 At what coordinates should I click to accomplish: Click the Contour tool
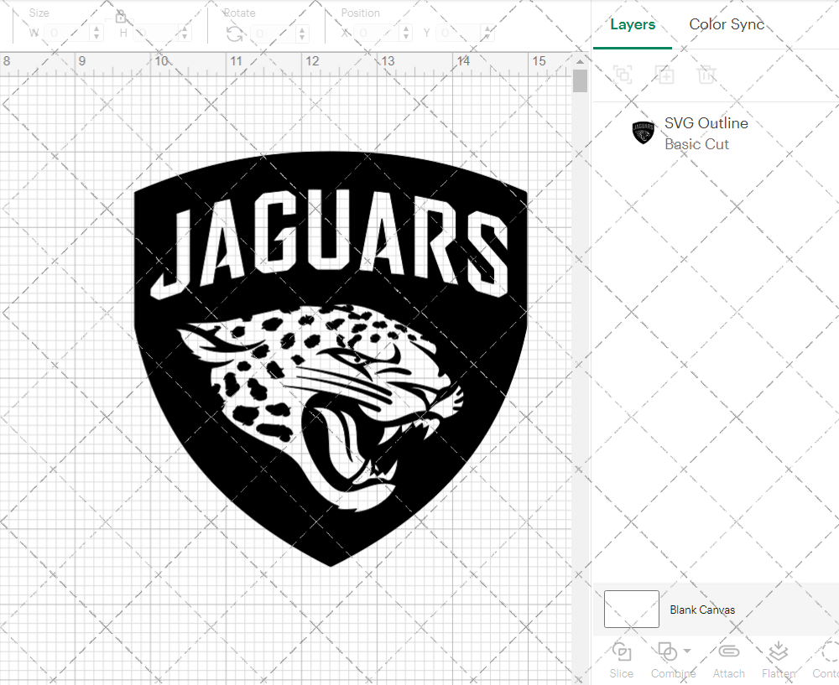[x=826, y=661]
